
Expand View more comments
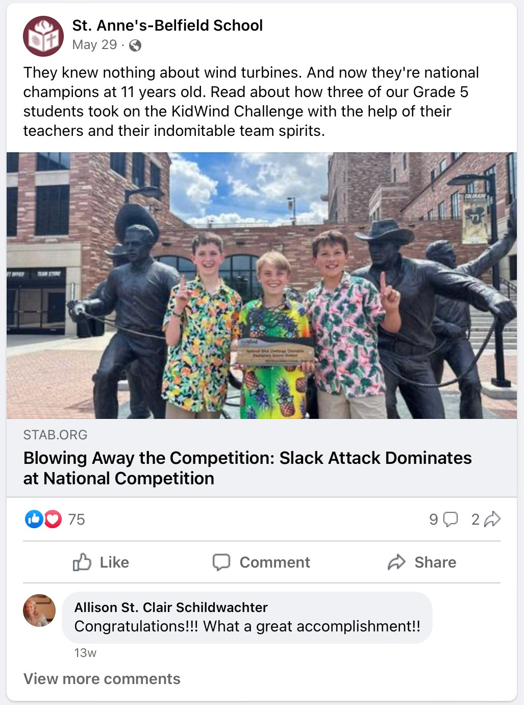[102, 678]
